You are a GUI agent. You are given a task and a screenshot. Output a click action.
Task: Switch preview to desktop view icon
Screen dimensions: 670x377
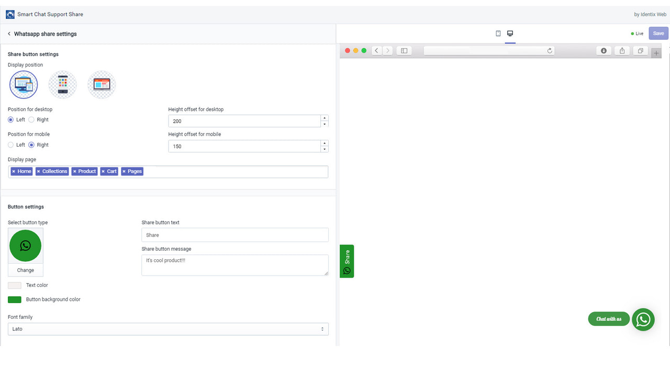(510, 33)
